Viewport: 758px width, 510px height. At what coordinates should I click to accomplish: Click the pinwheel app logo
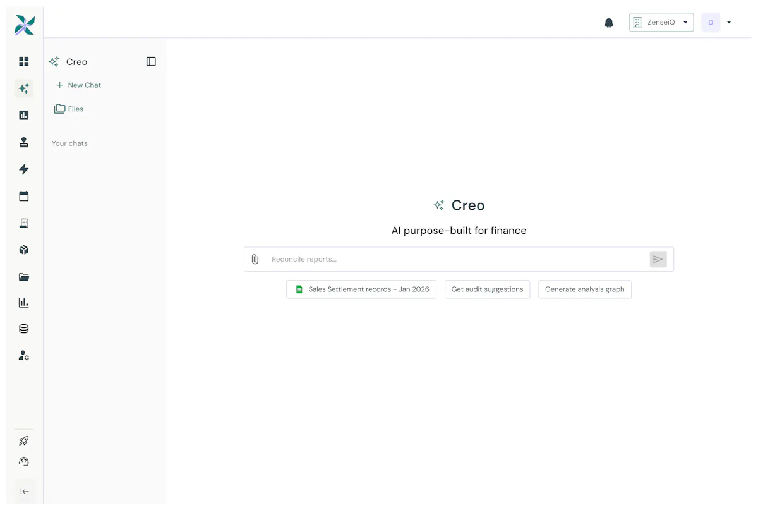(x=25, y=25)
